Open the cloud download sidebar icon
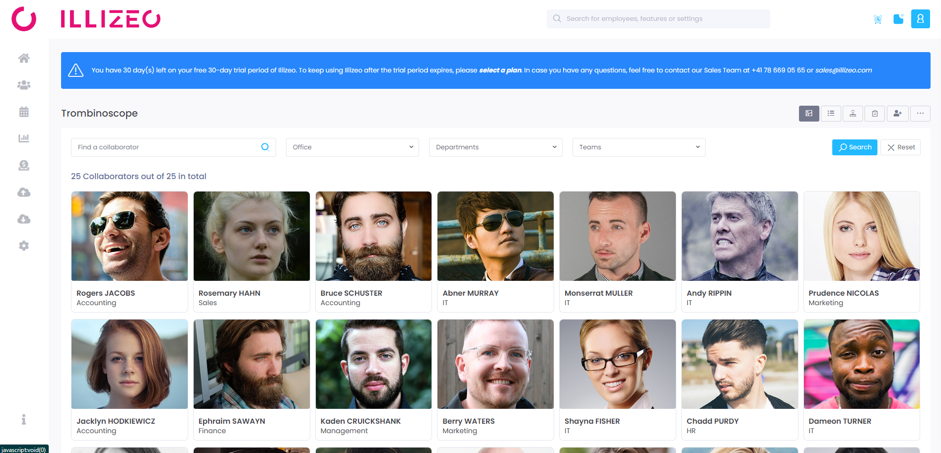The image size is (941, 453). (x=24, y=219)
